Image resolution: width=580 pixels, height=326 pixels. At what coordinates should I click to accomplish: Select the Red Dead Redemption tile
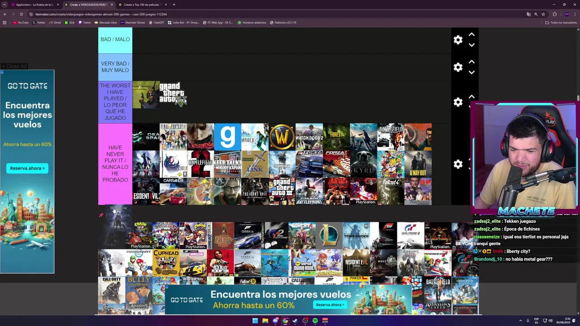click(x=220, y=263)
